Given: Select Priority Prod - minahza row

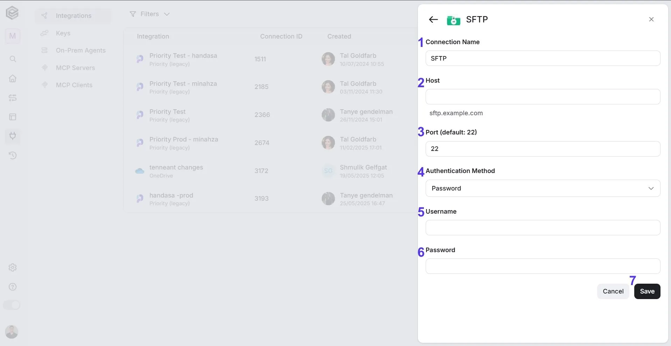Looking at the screenshot, I should (270, 143).
